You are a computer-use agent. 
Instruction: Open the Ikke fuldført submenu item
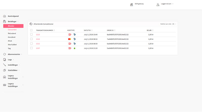pos(12,45)
